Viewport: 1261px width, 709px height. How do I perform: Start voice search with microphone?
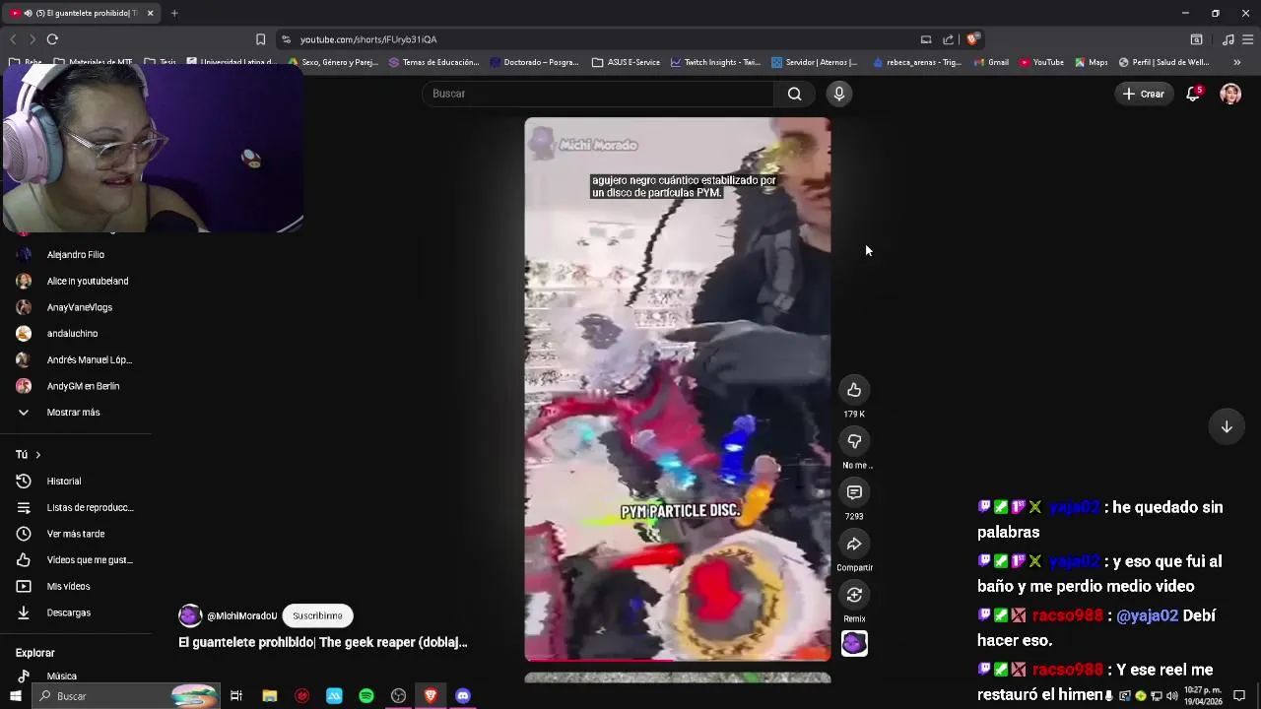pos(839,94)
